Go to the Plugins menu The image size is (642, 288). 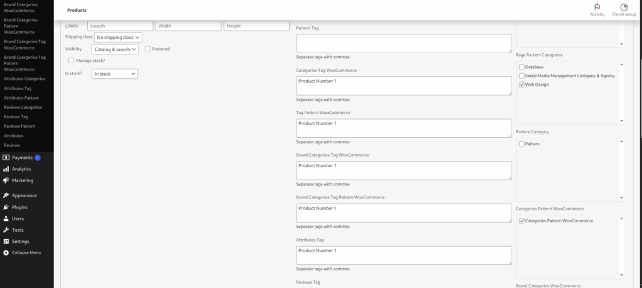click(19, 207)
